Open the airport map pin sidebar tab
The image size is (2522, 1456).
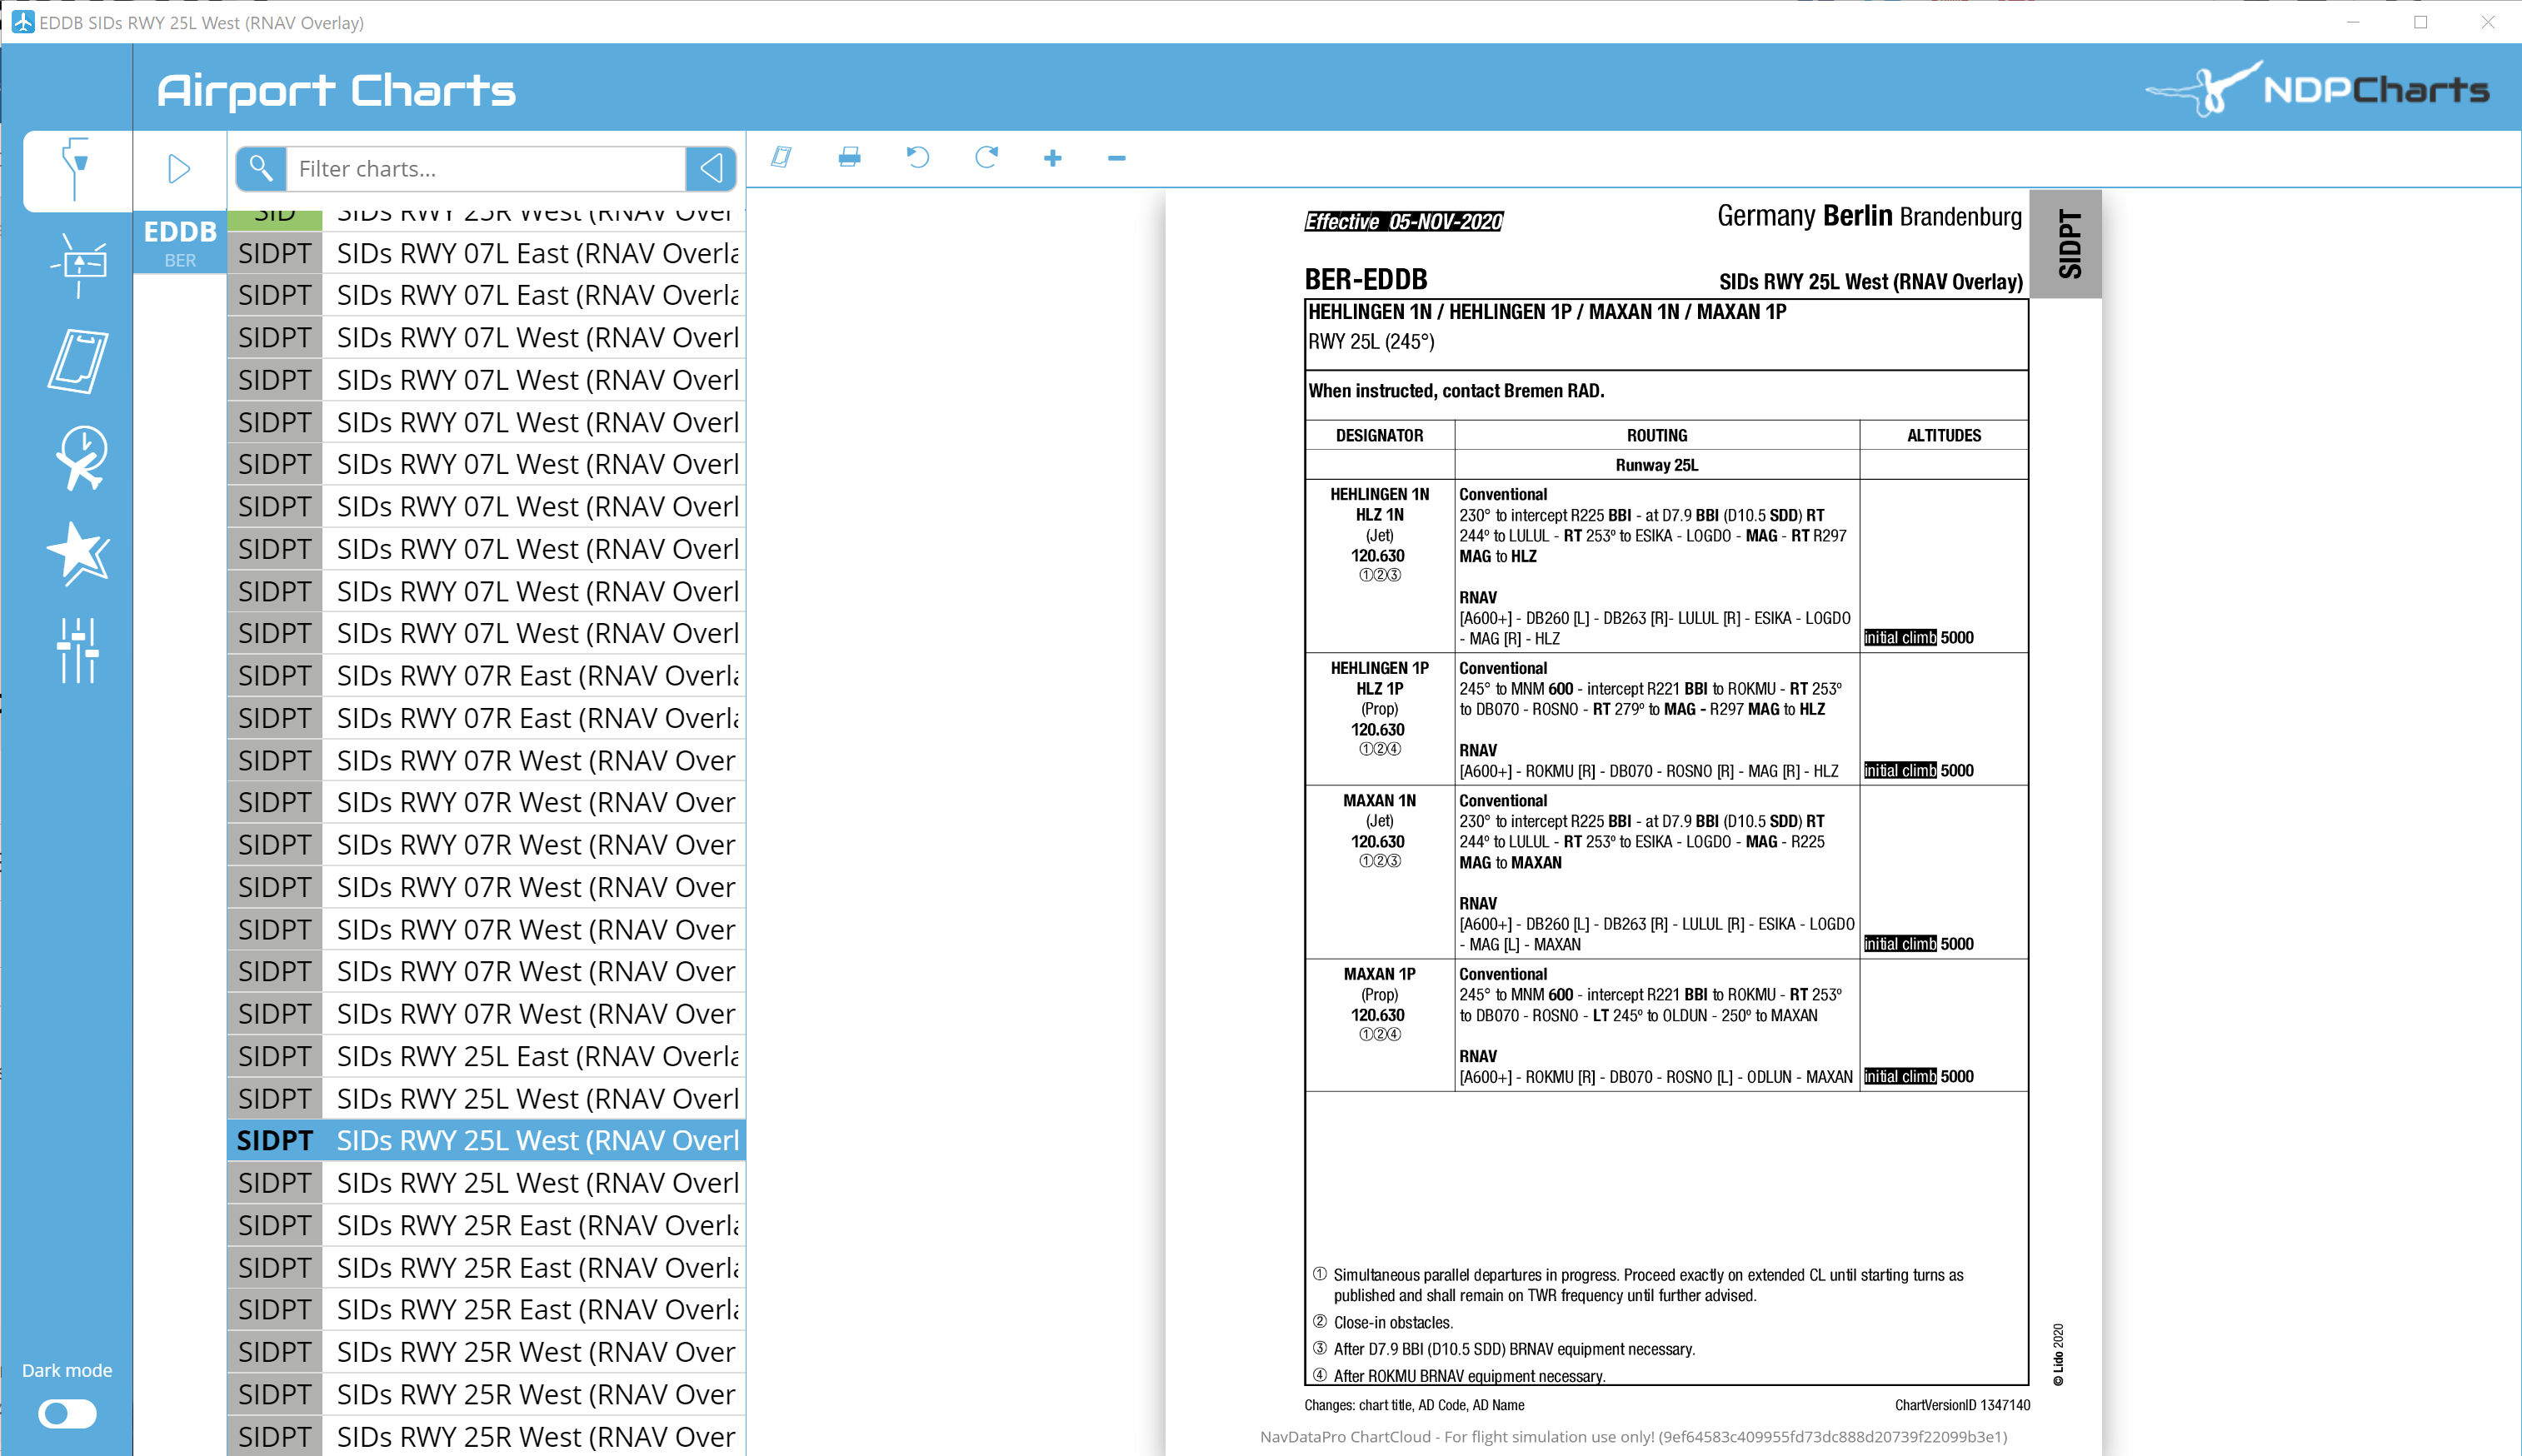tap(77, 169)
